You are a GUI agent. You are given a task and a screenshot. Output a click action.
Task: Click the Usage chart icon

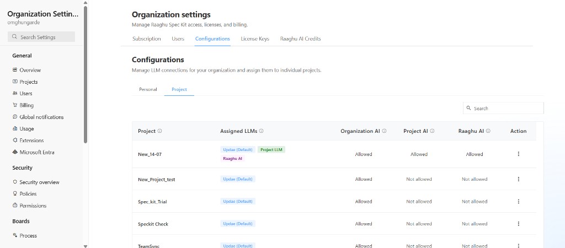tap(15, 128)
